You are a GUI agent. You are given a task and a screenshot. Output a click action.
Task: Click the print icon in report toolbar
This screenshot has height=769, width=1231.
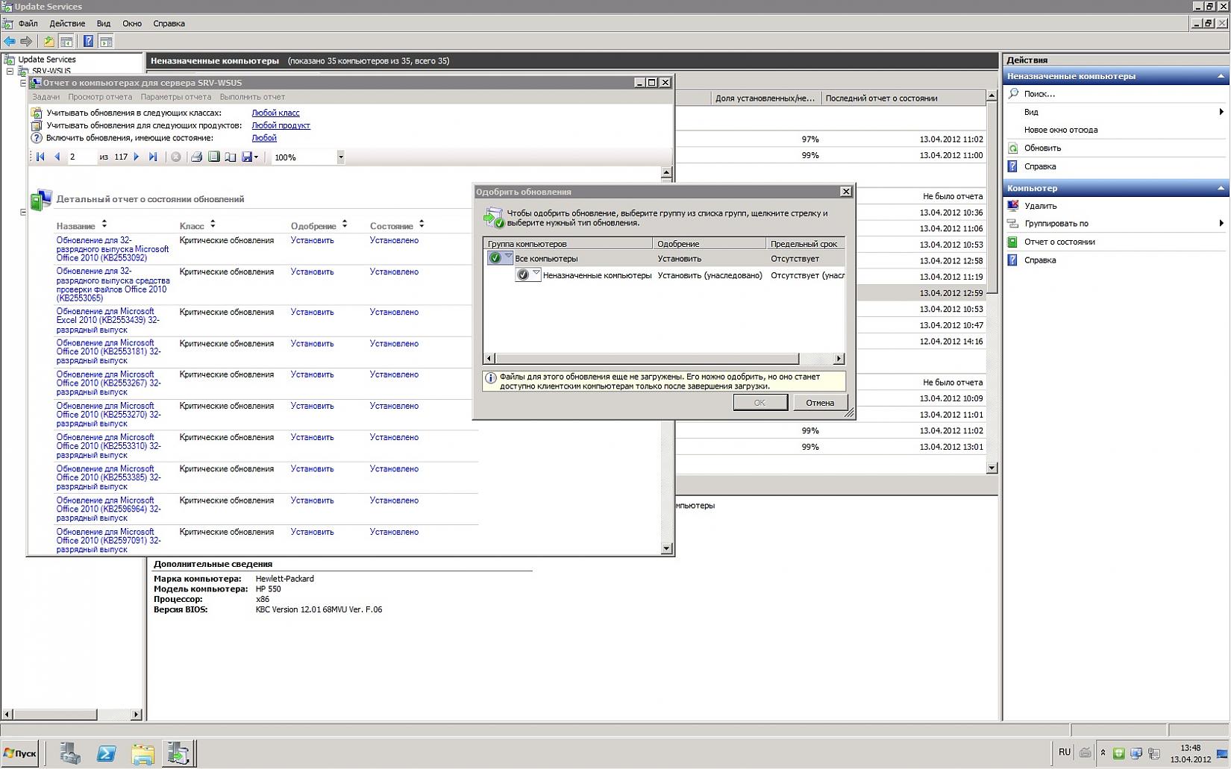pos(196,157)
